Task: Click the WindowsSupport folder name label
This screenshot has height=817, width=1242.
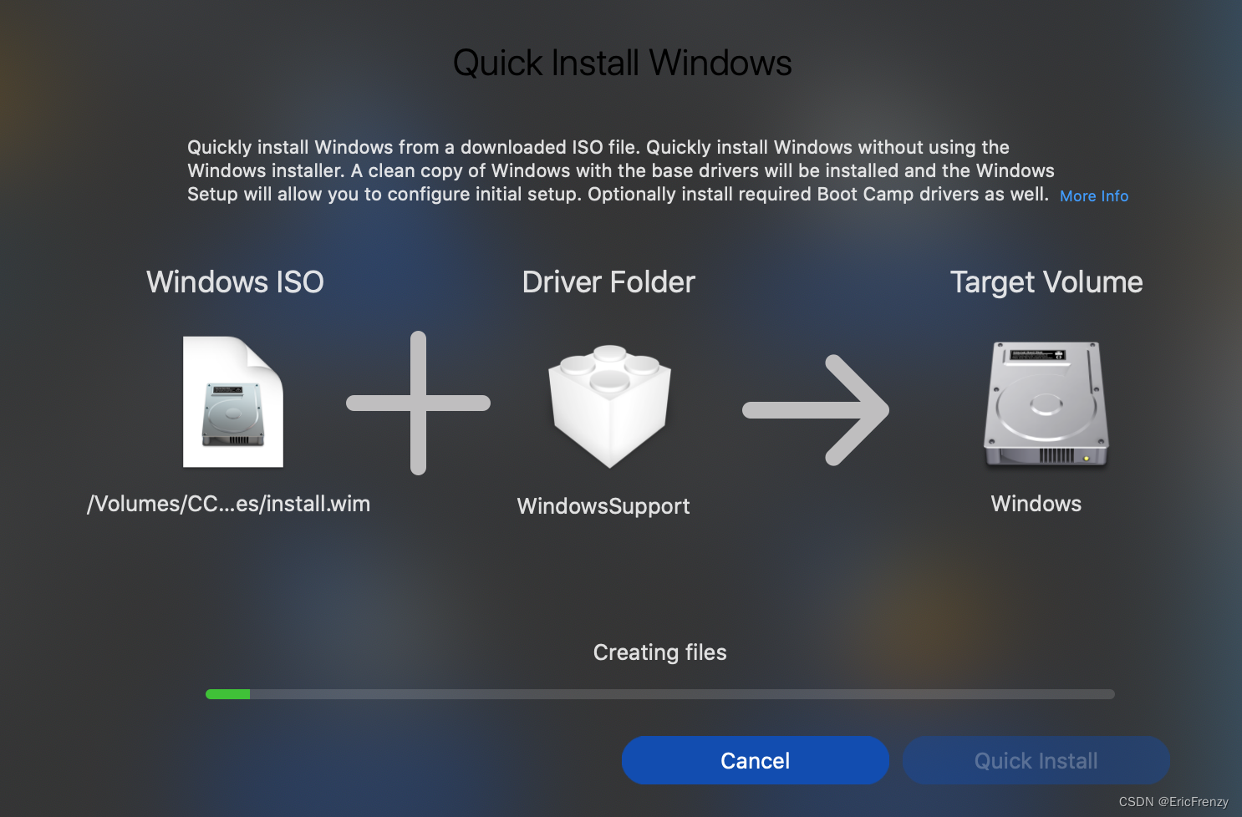Action: click(x=603, y=506)
